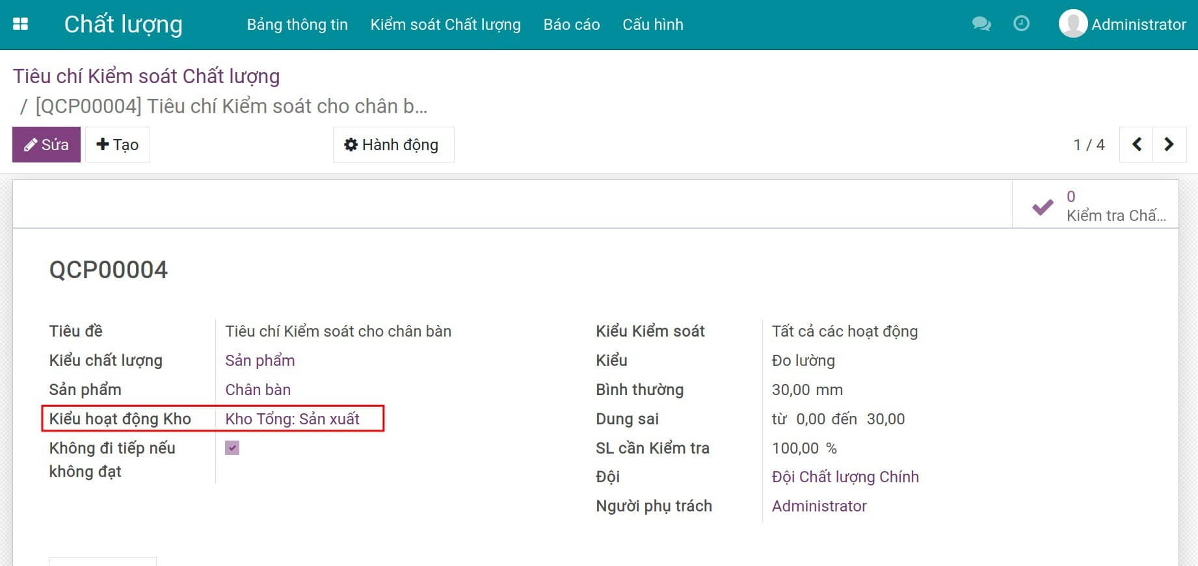This screenshot has height=566, width=1198.
Task: Open the Cấu hình menu
Action: 653,25
